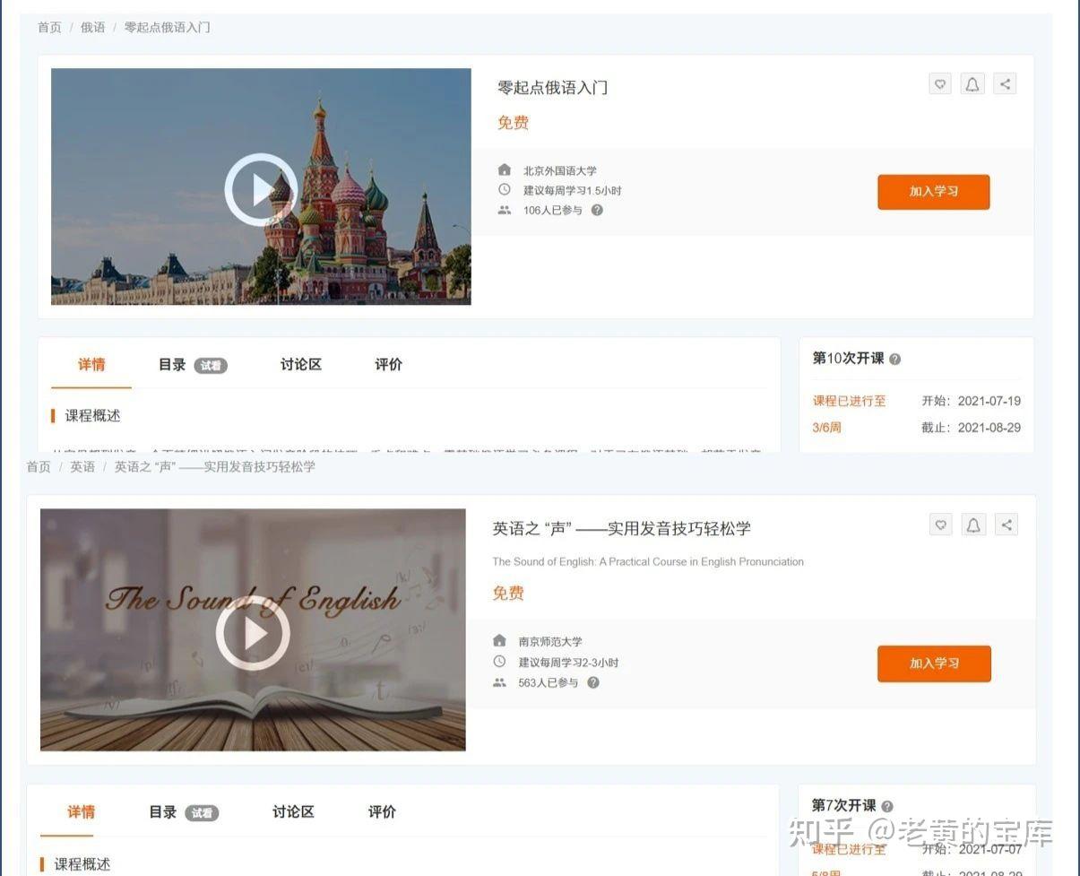1080x876 pixels.
Task: Click clock icon beside 建议每周学习1.5小时
Action: click(505, 190)
